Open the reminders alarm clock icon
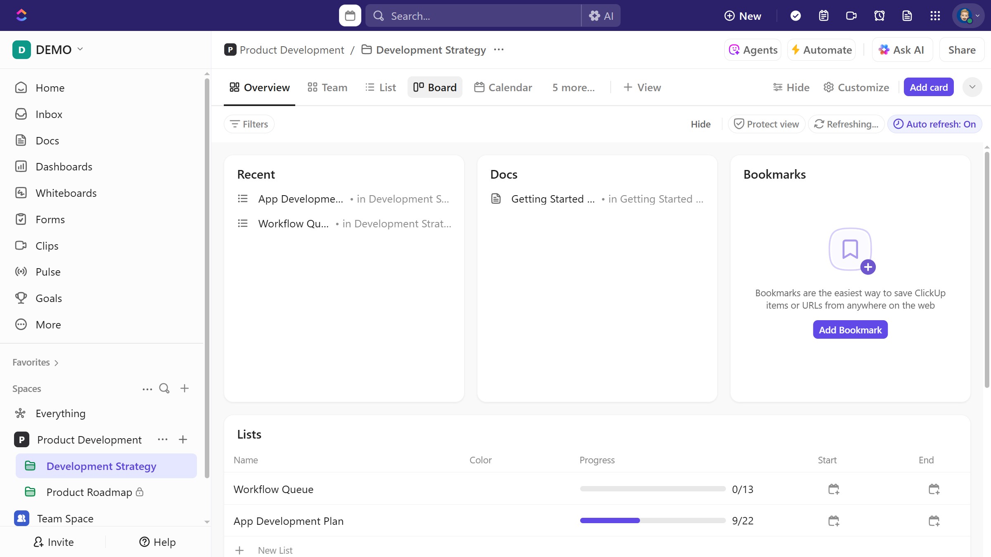Screen dimensions: 991x557 [x=880, y=16]
